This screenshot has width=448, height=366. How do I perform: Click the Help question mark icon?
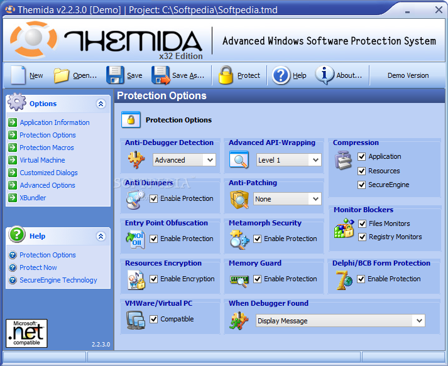click(281, 75)
